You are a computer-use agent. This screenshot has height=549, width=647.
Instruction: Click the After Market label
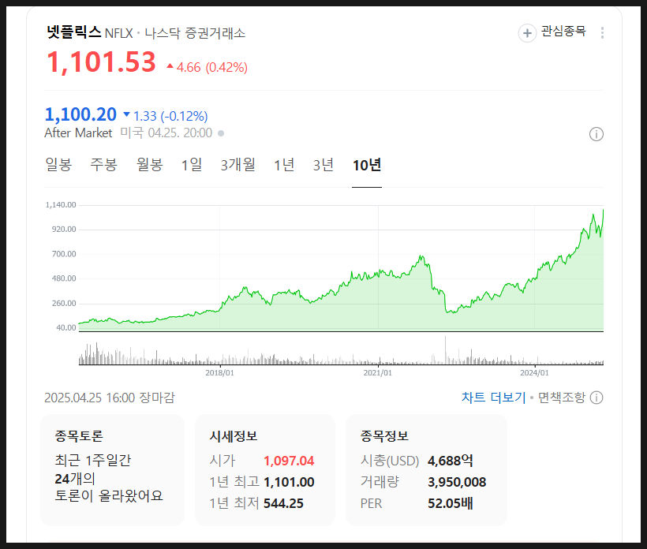click(x=78, y=133)
